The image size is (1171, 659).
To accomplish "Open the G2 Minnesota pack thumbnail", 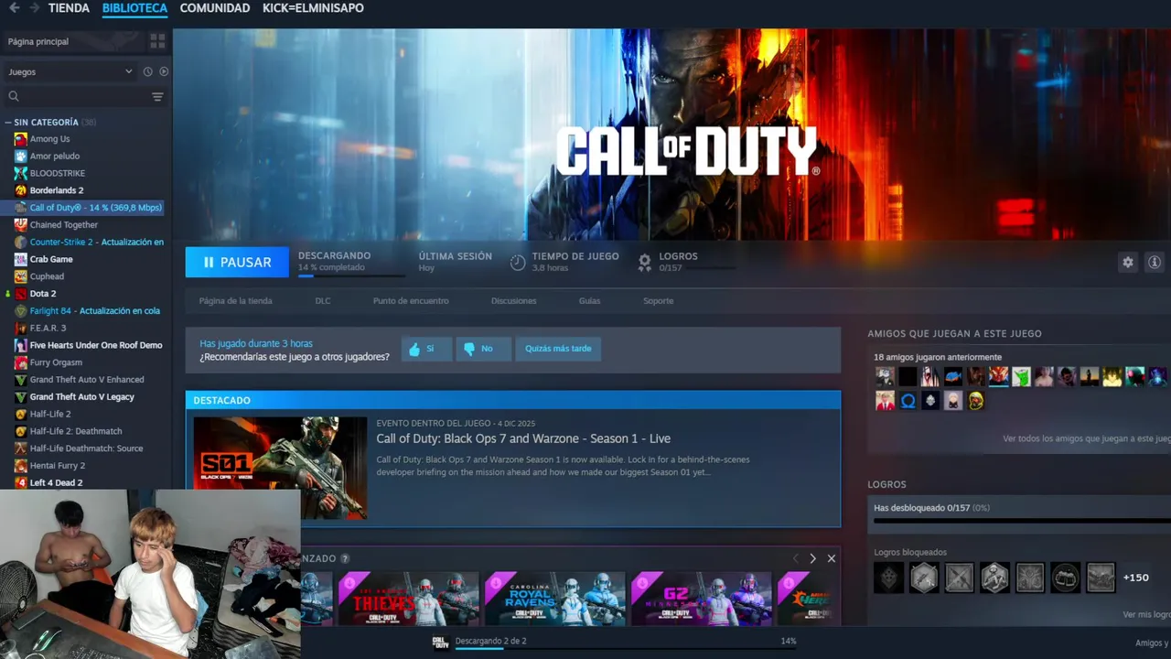I will 701,599.
